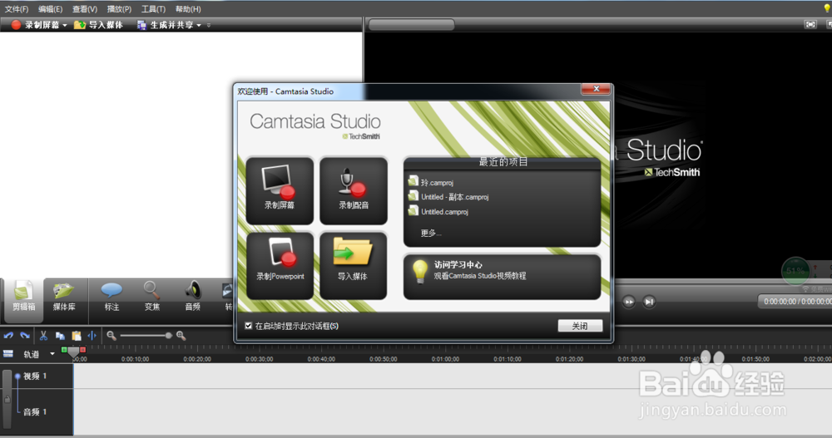Image resolution: width=832 pixels, height=438 pixels.
Task: Click the shrink-to-fit preview icon
Action: [x=810, y=24]
